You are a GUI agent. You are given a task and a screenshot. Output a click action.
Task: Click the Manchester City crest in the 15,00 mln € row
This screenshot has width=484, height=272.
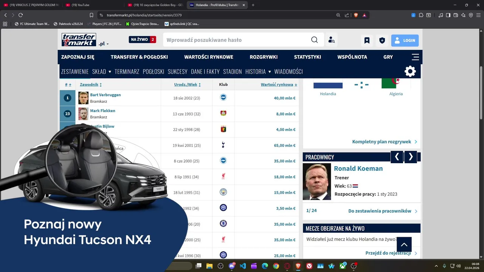(x=223, y=192)
